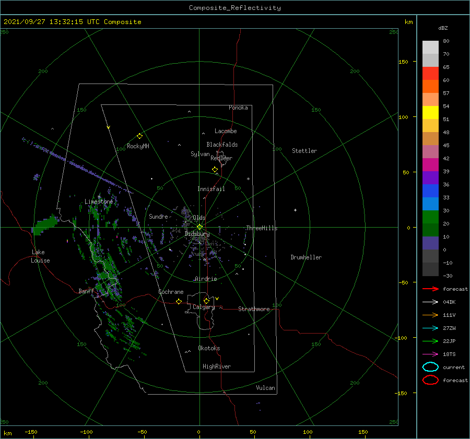Click the red forecast arrow in legend
Image resolution: width=470 pixels, height=439 pixels.
point(430,289)
